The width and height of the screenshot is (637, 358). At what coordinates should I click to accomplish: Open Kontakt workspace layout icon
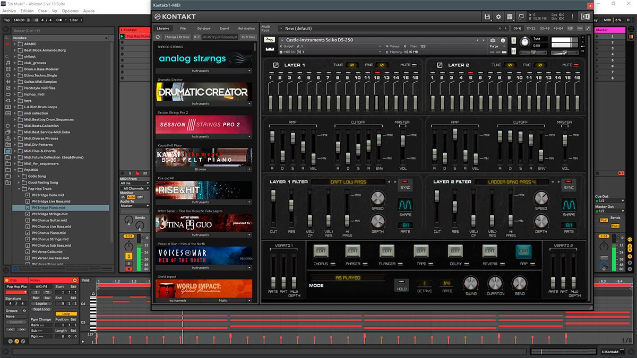510,16
